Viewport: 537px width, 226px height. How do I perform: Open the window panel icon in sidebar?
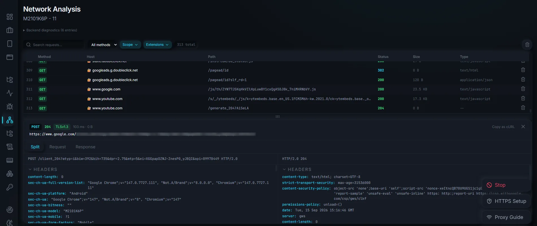coord(10,57)
